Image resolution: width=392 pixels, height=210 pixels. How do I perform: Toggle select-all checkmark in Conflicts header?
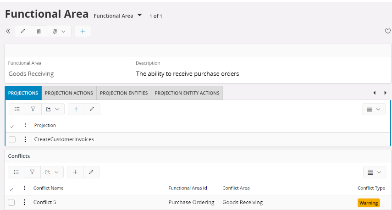pos(11,188)
